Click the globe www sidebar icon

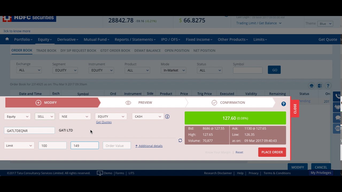337,128
